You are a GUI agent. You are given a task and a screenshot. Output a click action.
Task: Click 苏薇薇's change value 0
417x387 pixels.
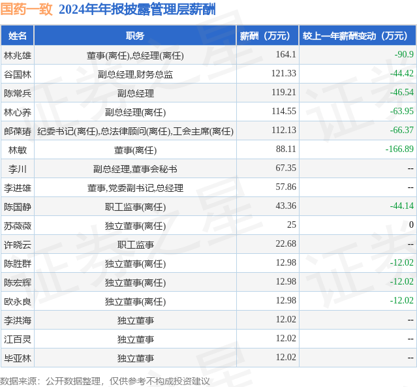coord(411,224)
